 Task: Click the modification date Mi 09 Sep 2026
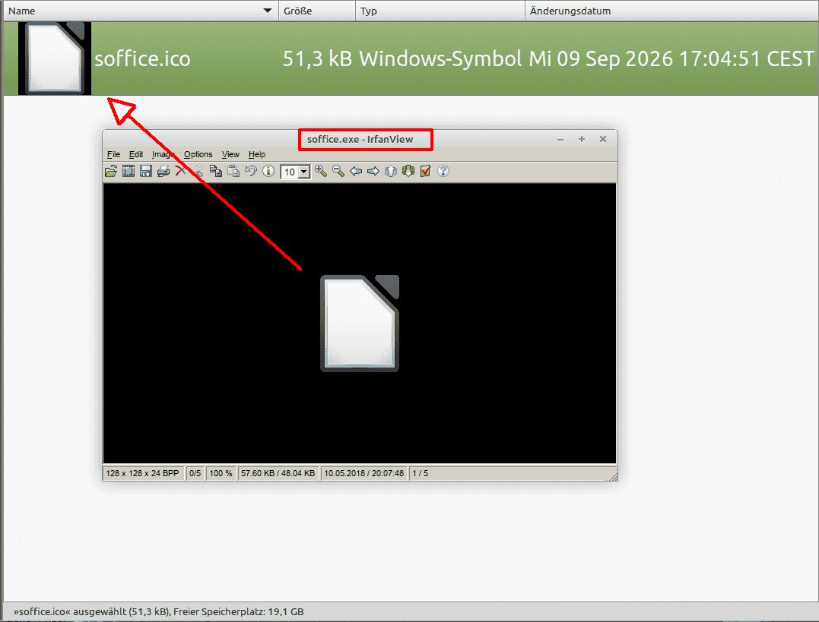[x=671, y=59]
